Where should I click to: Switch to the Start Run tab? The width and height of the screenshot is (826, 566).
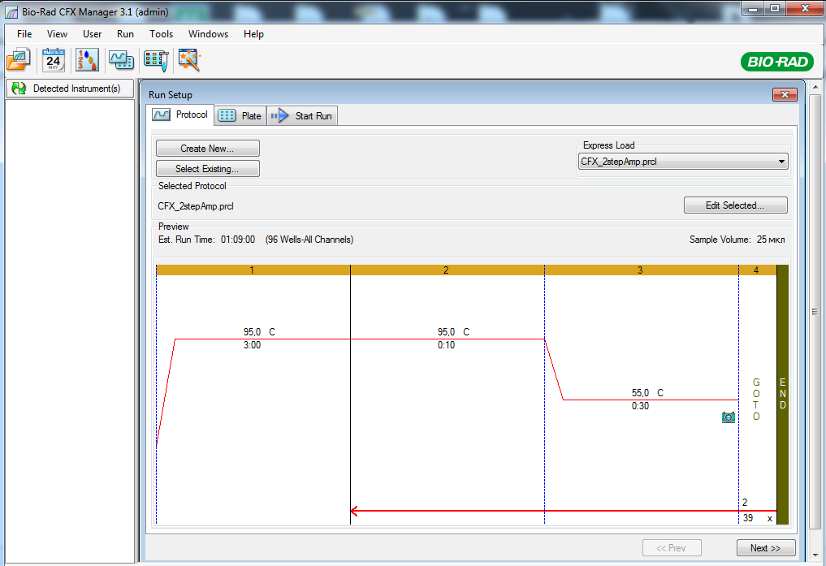tap(303, 115)
